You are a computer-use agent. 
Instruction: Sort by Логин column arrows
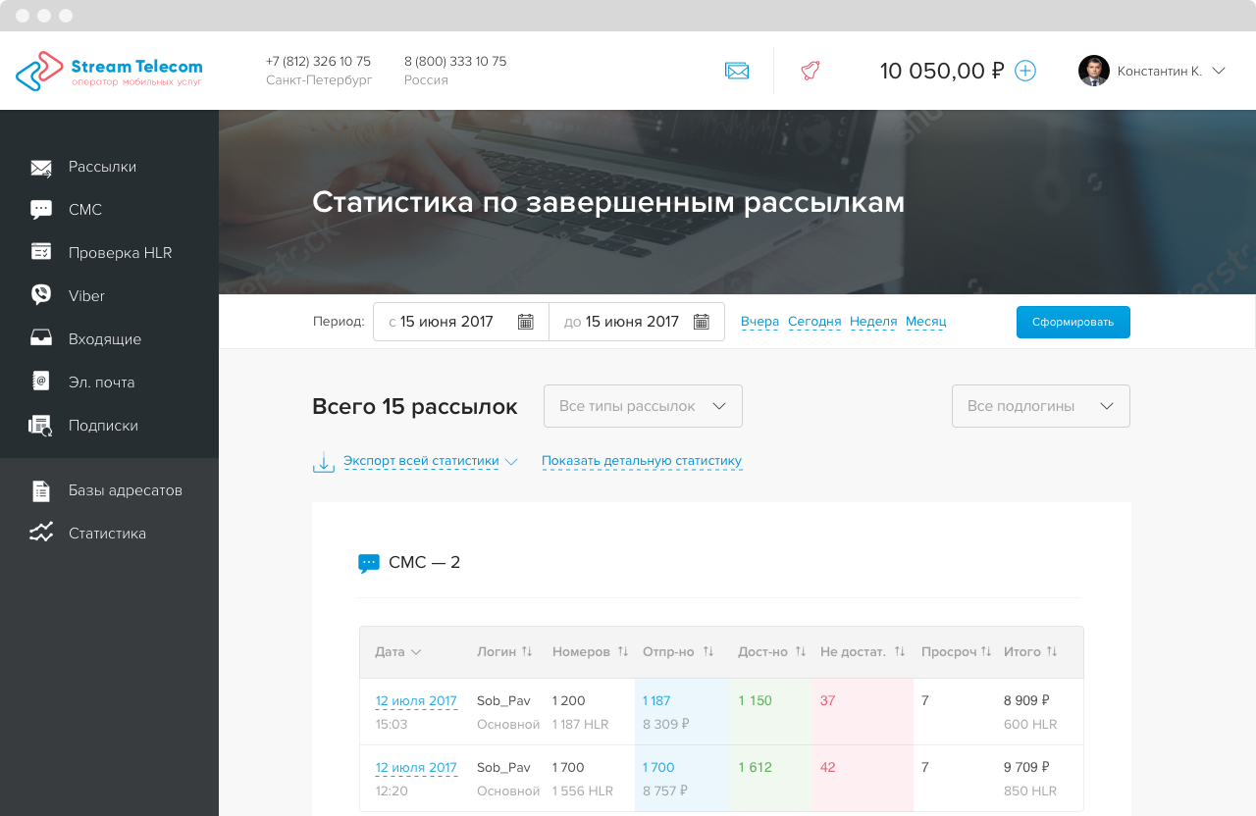(527, 652)
